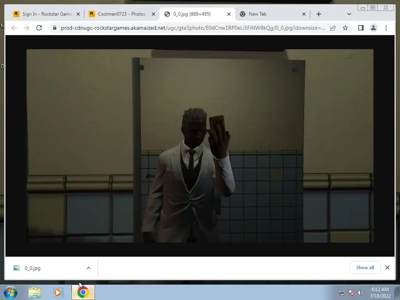The width and height of the screenshot is (400, 300).
Task: Open Action Center flag icon
Action: click(351, 293)
